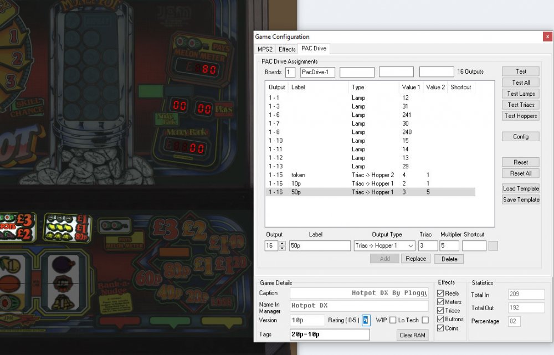Screen dimensions: 554x355
Task: Open PAC Drive Config
Action: (x=520, y=136)
